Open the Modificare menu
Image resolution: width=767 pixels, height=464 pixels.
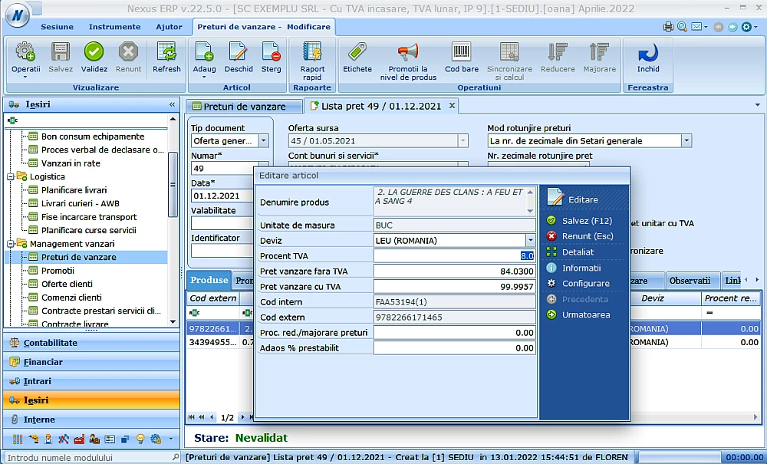tap(311, 25)
